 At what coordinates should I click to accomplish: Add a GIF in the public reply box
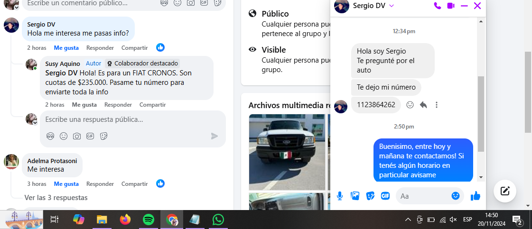click(x=90, y=136)
